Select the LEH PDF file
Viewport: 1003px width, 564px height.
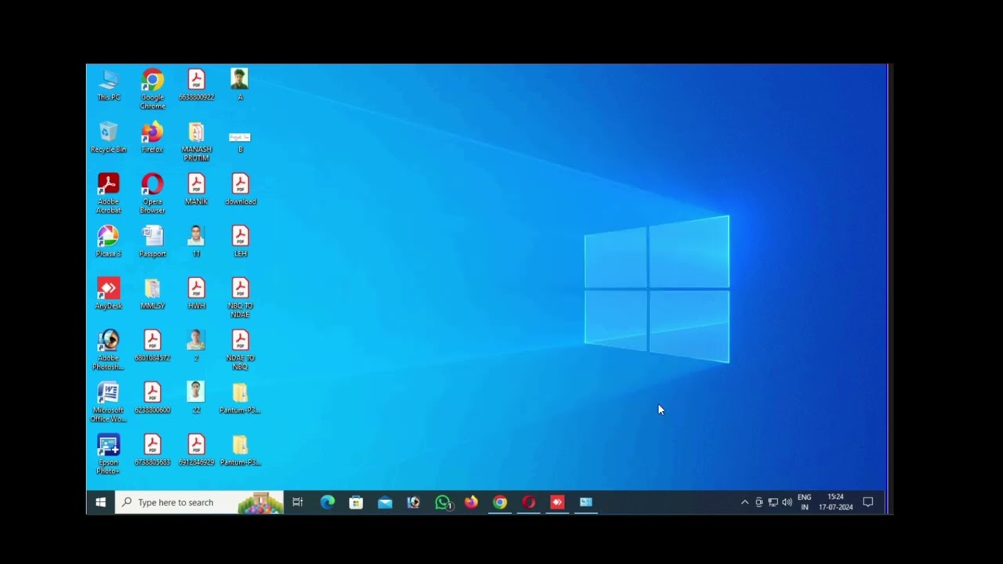click(241, 241)
